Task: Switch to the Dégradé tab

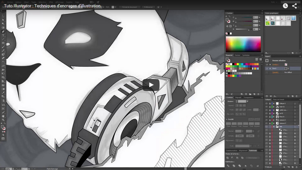Action: coord(238,97)
